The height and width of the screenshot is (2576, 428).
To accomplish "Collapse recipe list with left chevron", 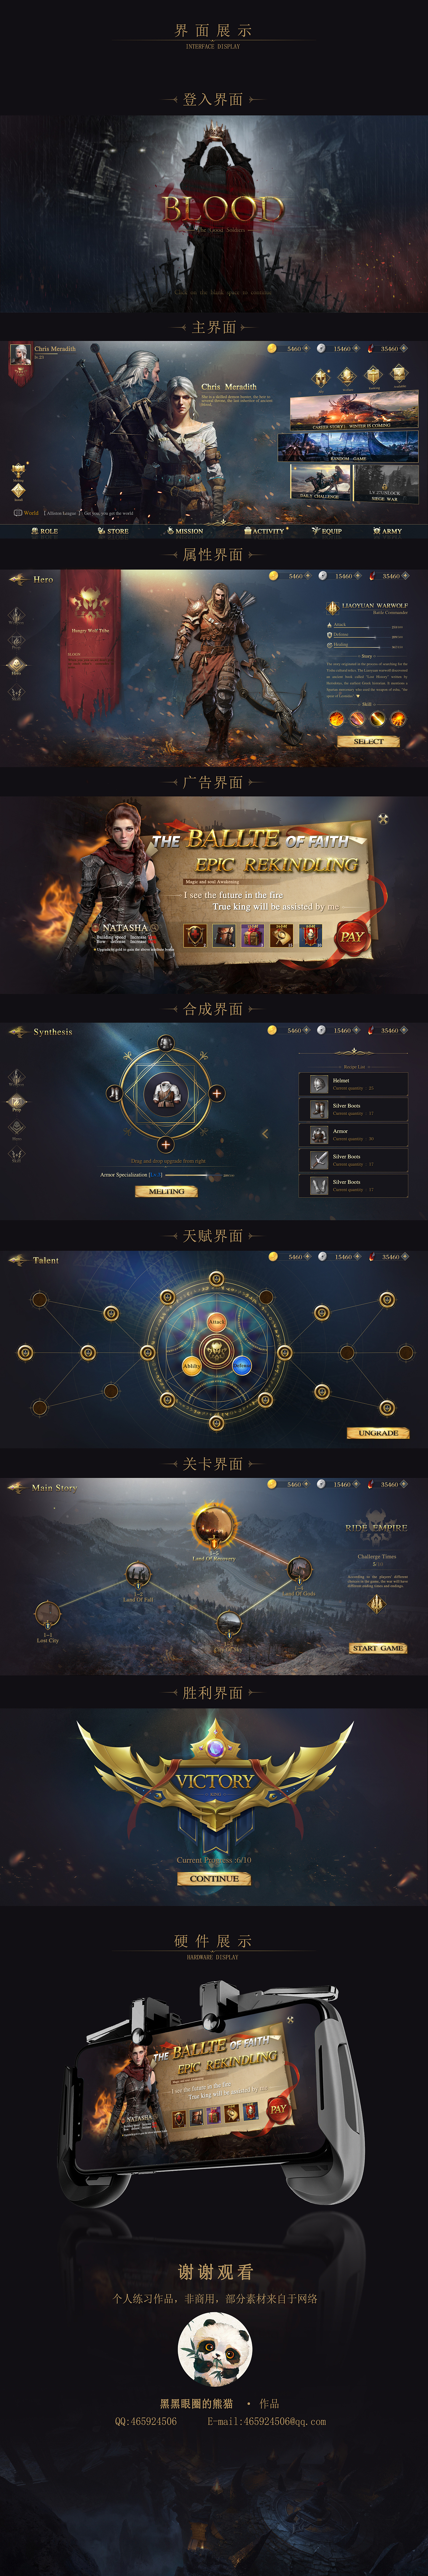I will (x=265, y=1133).
